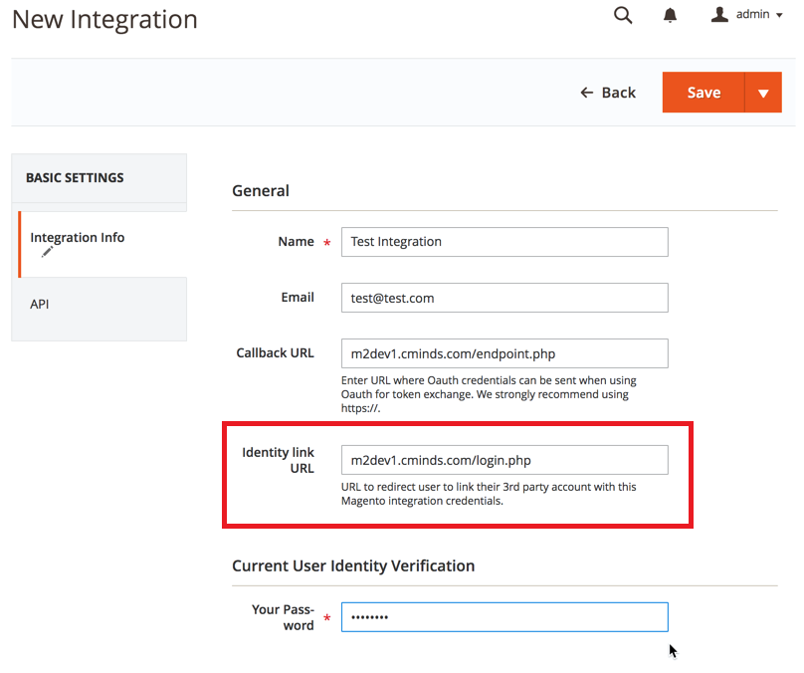Click the pencil icon under Integration Info
Viewport: 804px width, 673px height.
[x=47, y=253]
